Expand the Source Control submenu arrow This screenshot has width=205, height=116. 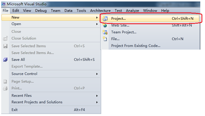pyautogui.click(x=97, y=74)
